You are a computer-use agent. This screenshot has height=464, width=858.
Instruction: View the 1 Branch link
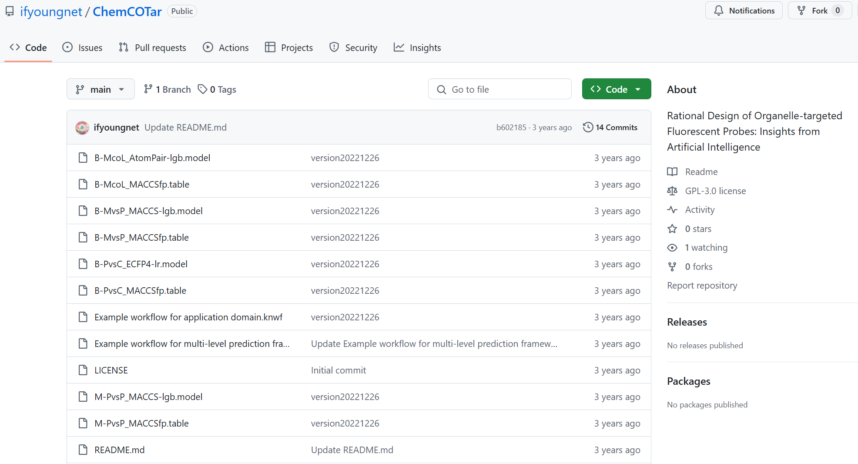(168, 89)
